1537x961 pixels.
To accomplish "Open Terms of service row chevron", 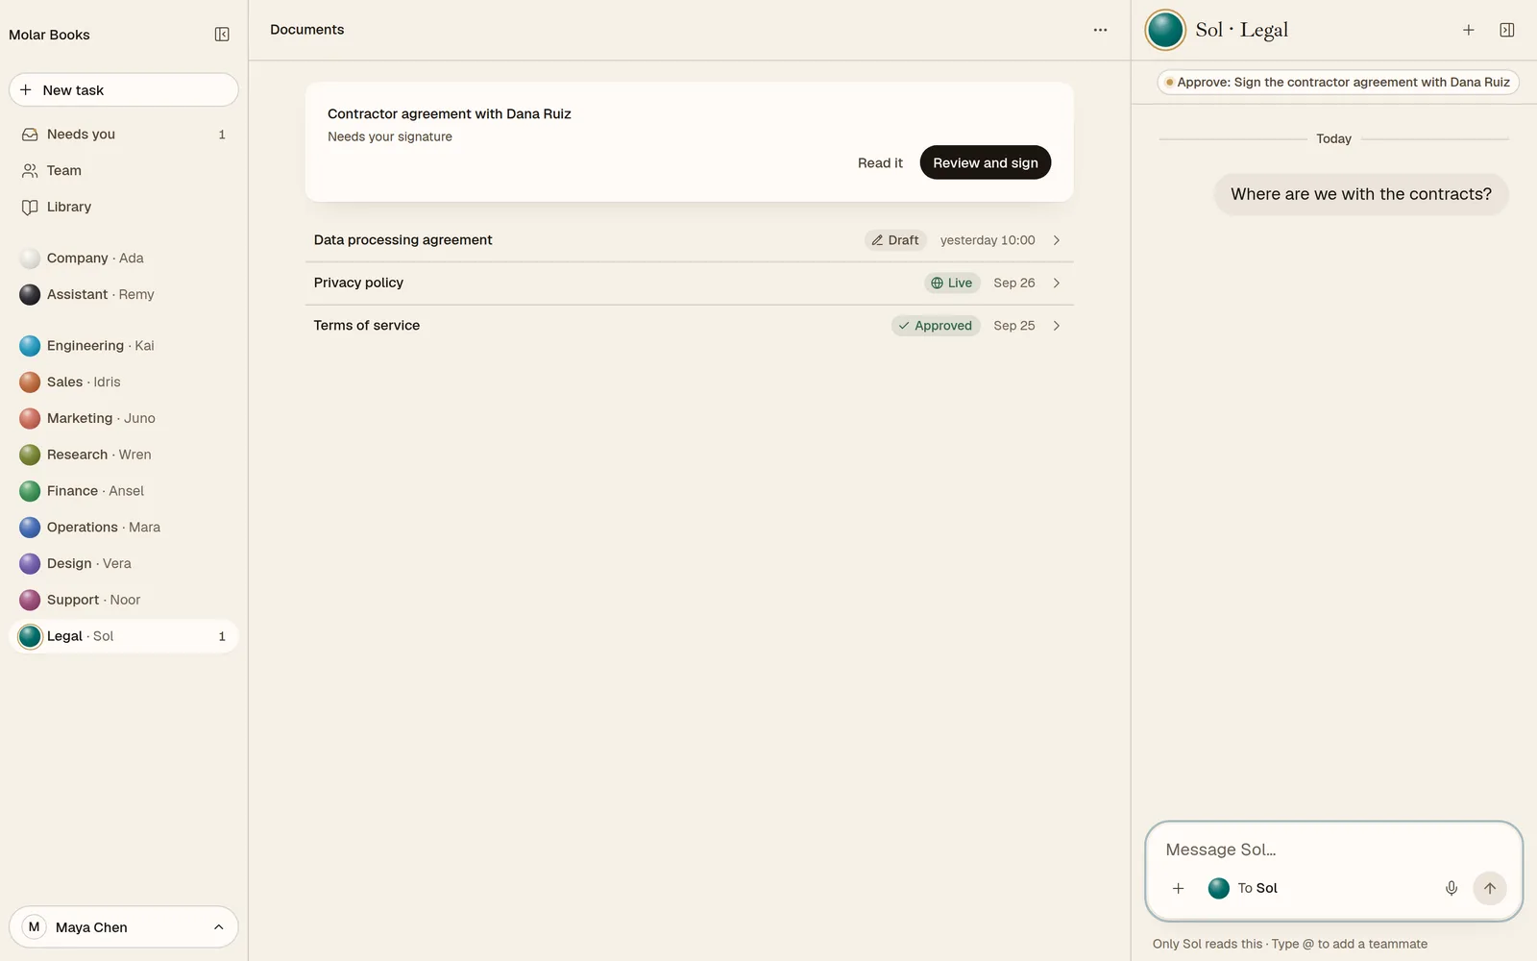I will pos(1057,326).
